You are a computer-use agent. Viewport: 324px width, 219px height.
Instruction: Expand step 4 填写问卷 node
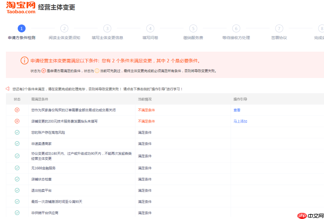click(150, 28)
